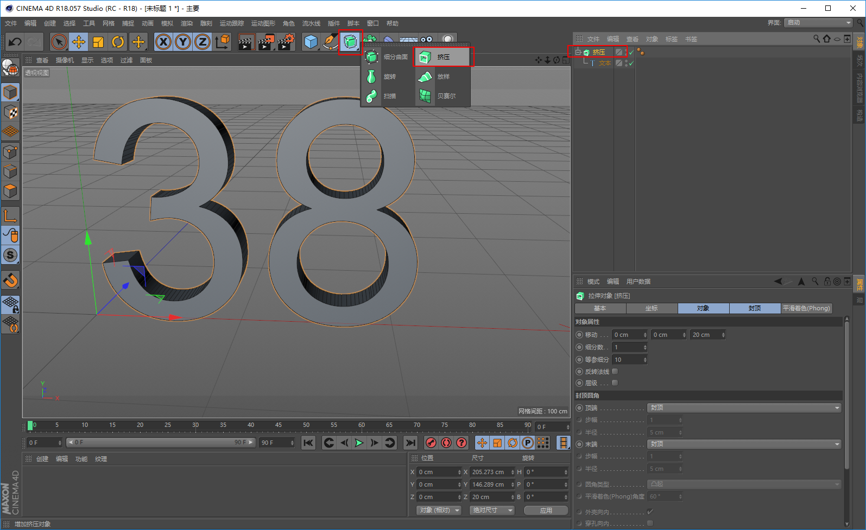Open the 对象 (相对) coordinate dropdown
This screenshot has height=530, width=866.
pos(439,510)
